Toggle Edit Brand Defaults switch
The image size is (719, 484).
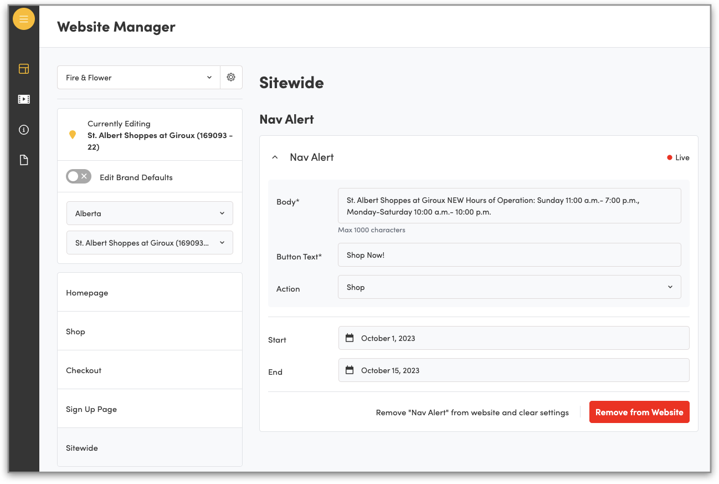click(x=78, y=177)
